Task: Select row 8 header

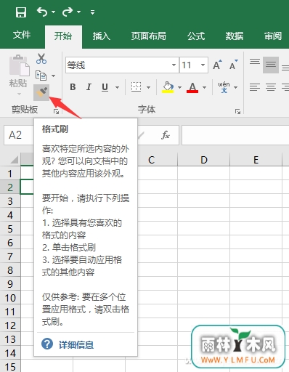Action: (10, 270)
